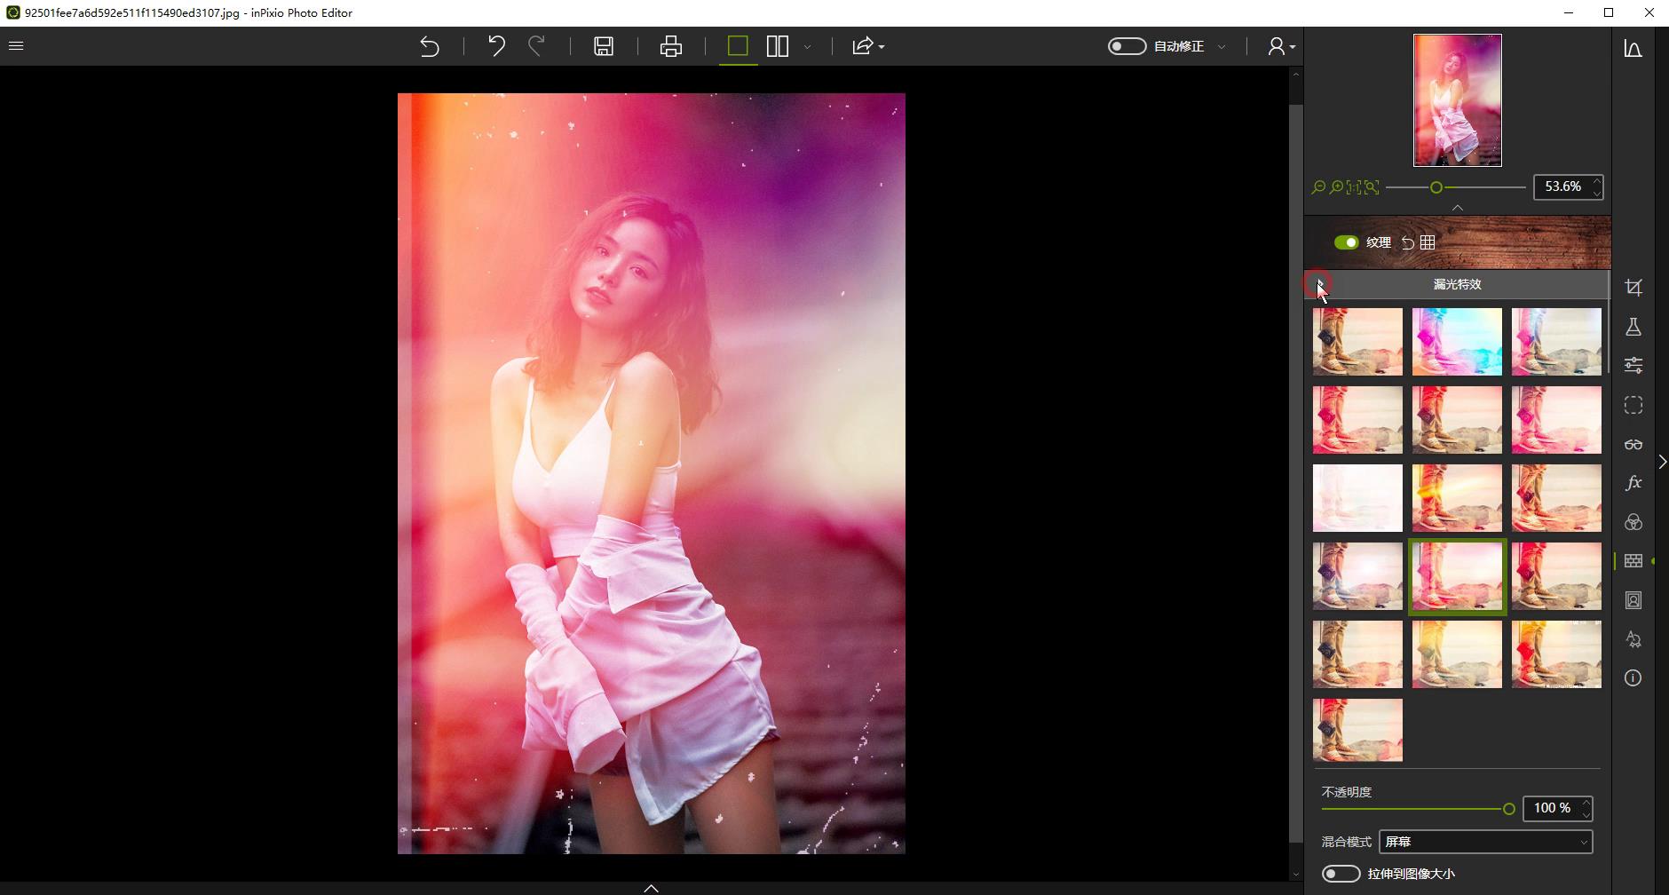Image resolution: width=1669 pixels, height=895 pixels.
Task: Expand the bottom filmstrip panel arrow
Action: tap(651, 888)
